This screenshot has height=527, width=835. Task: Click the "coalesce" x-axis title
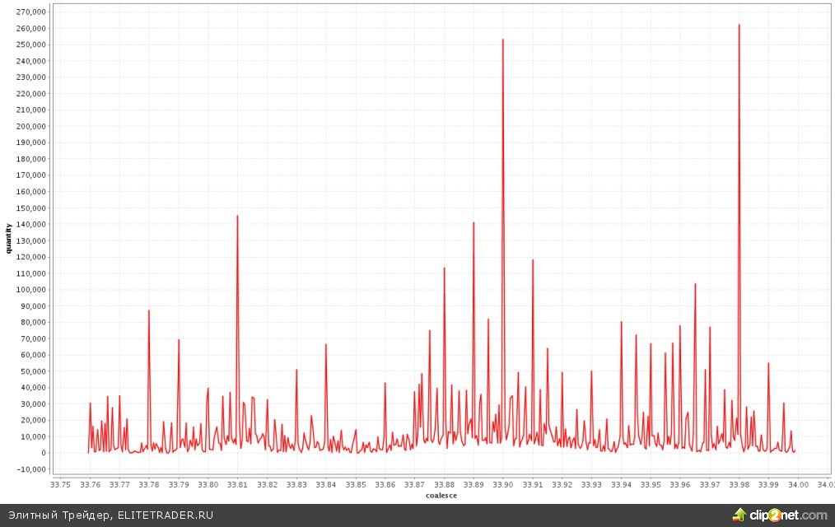tap(441, 496)
